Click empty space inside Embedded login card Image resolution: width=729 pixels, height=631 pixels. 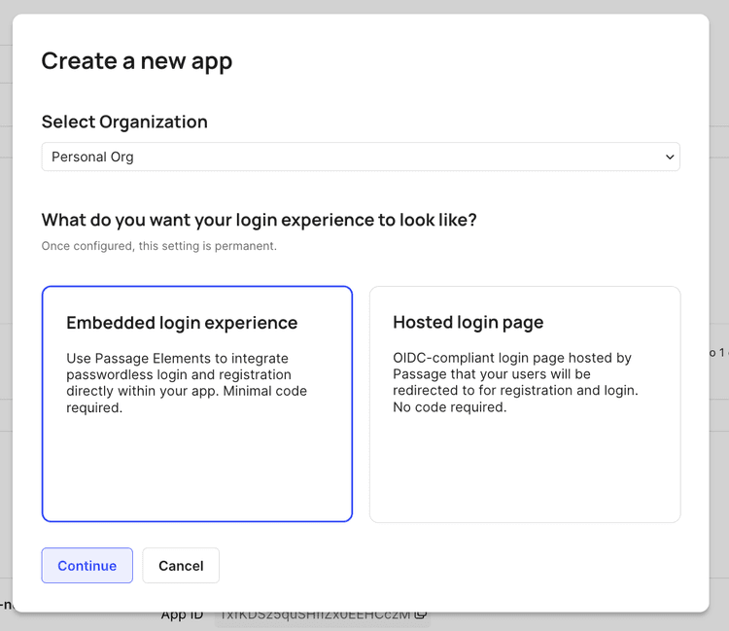point(196,472)
